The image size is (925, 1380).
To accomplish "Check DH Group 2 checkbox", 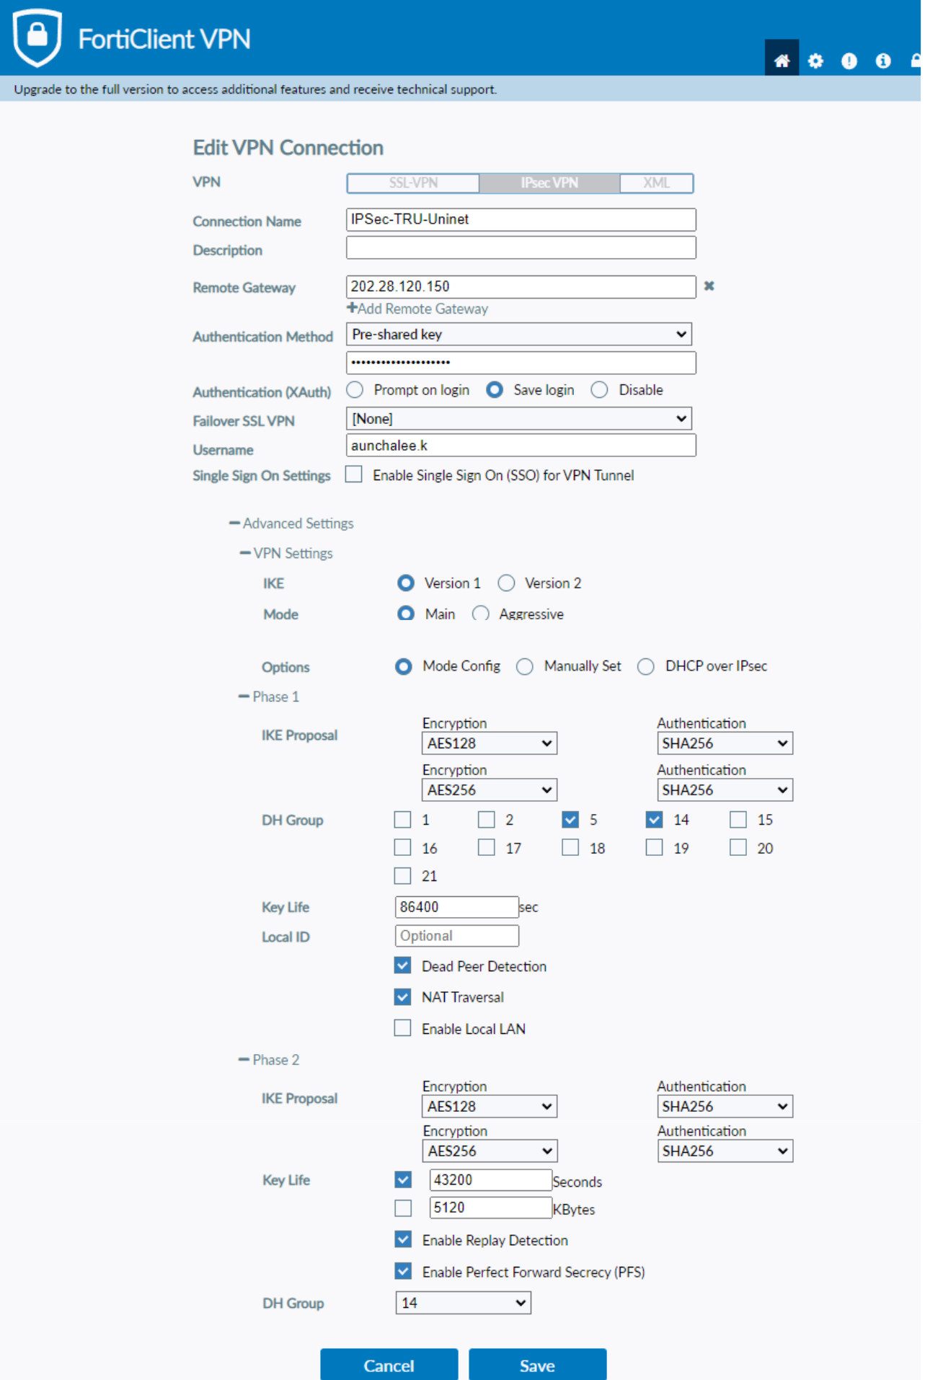I will tap(487, 820).
